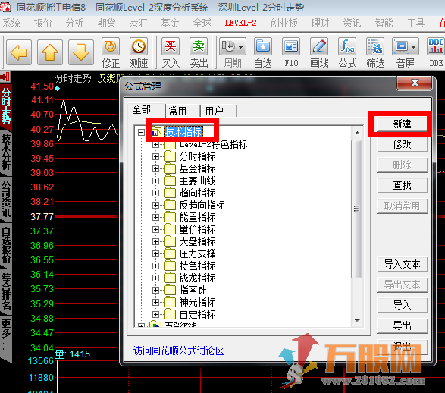Image resolution: width=445 pixels, height=393 pixels.
Task: Expand the 趋向指标 folder
Action: tap(155, 193)
